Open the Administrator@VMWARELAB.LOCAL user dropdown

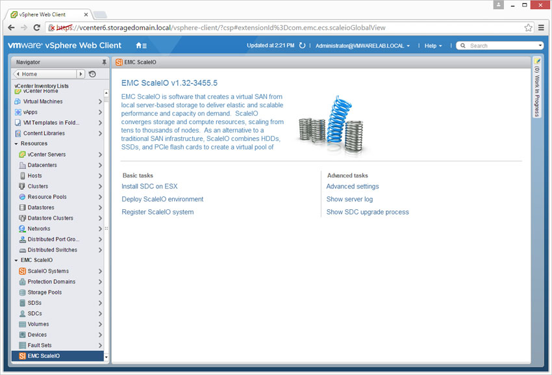coord(362,45)
